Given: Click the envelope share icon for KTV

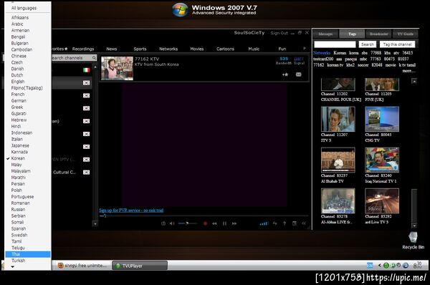Looking at the screenshot, I should [299, 74].
